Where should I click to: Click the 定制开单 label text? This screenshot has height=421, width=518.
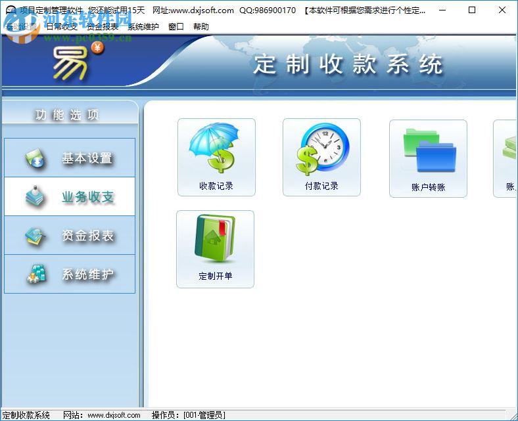point(215,276)
